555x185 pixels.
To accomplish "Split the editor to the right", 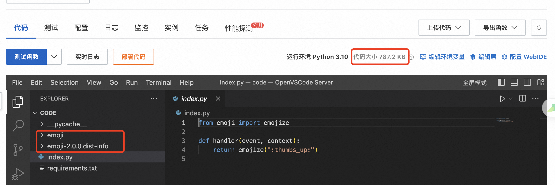I will [x=523, y=99].
